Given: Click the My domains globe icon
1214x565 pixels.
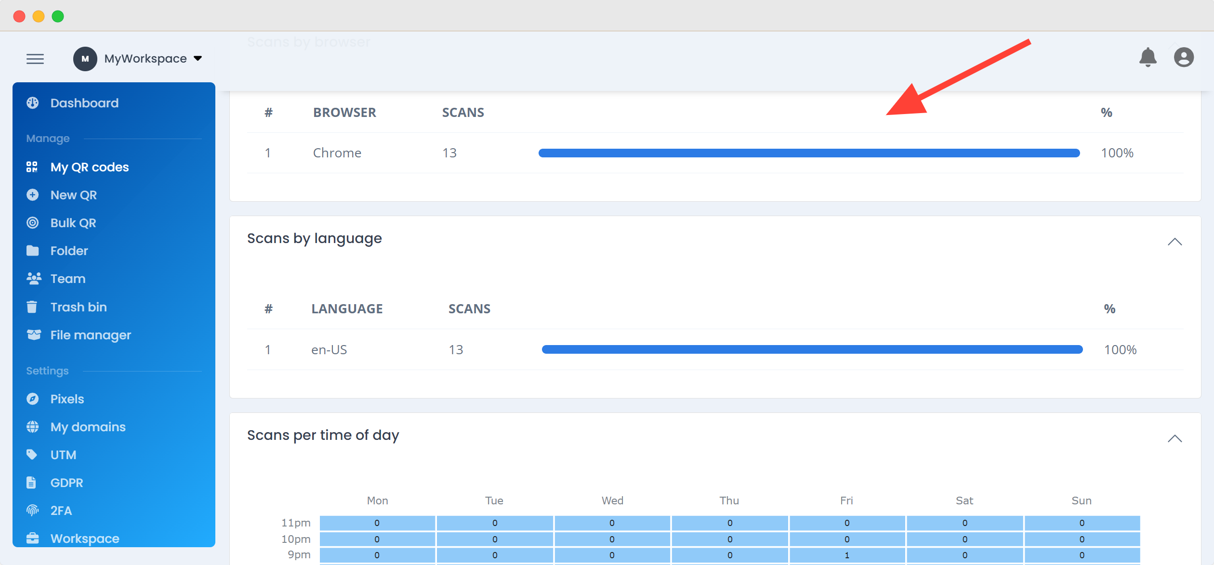Looking at the screenshot, I should pos(33,427).
